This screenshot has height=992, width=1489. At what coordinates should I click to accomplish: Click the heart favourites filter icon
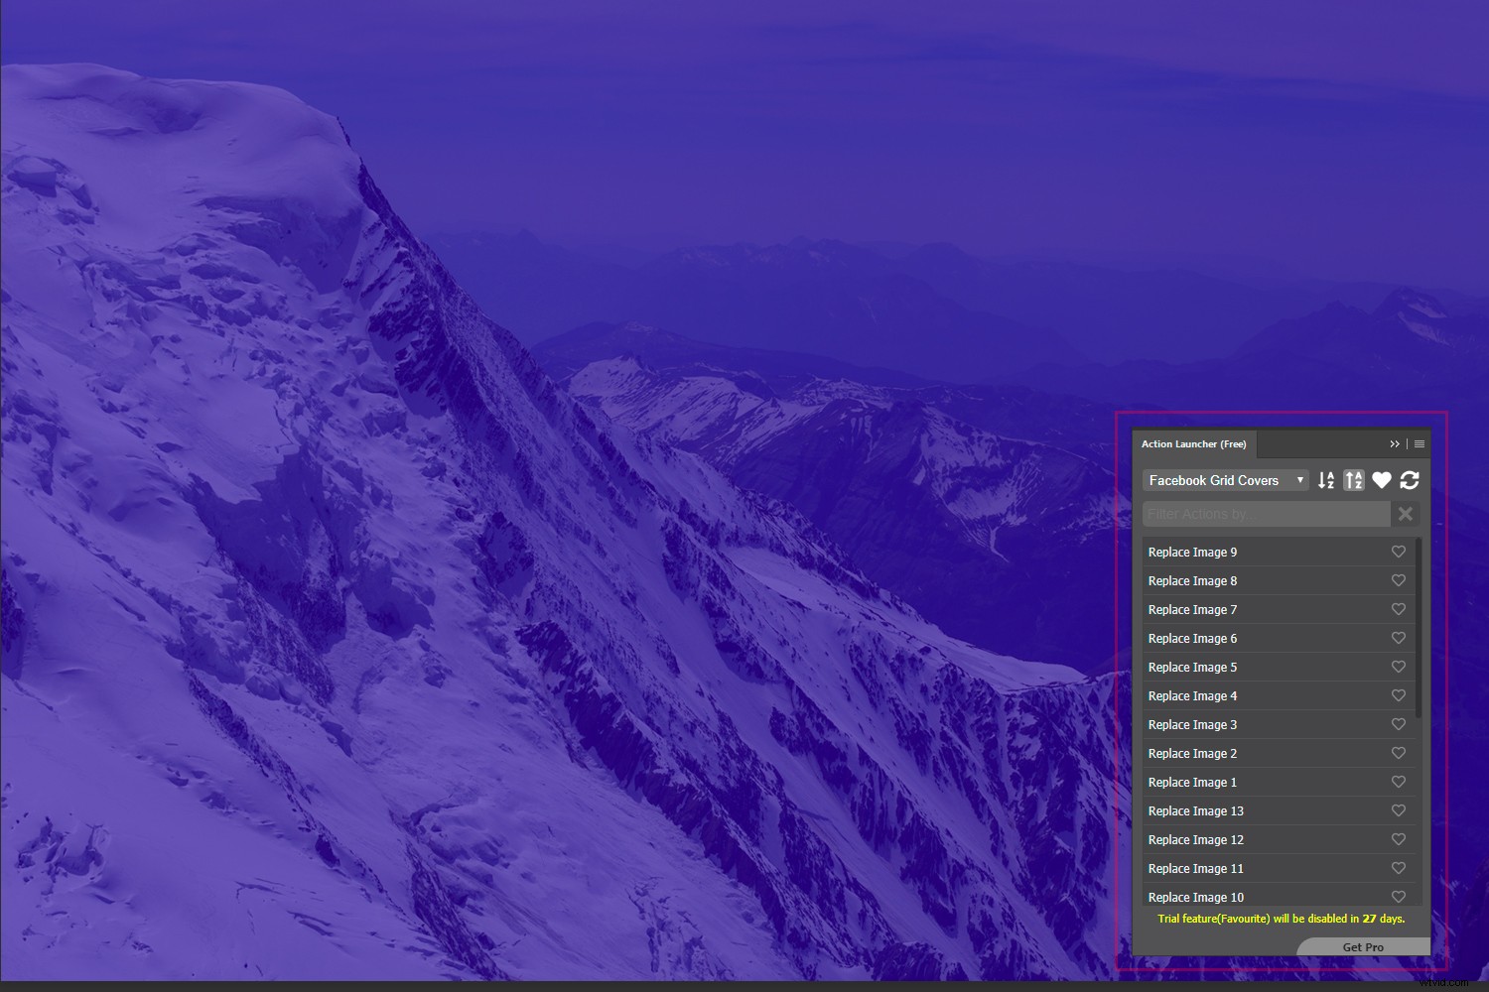pos(1382,480)
